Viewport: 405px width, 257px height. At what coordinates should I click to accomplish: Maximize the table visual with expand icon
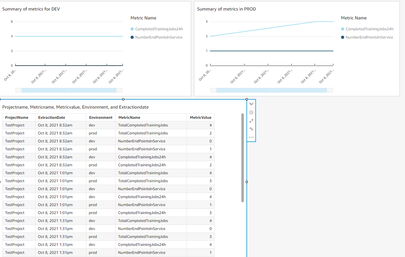pos(251,121)
